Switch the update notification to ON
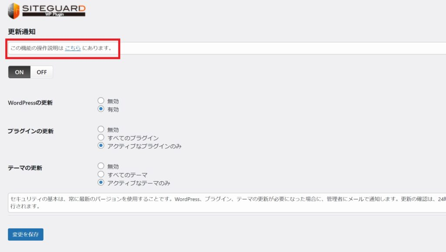446x252 pixels. click(19, 72)
